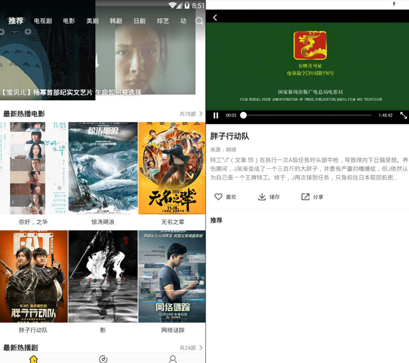Enter fullscreen with the expand icon
409x363 pixels.
403,115
